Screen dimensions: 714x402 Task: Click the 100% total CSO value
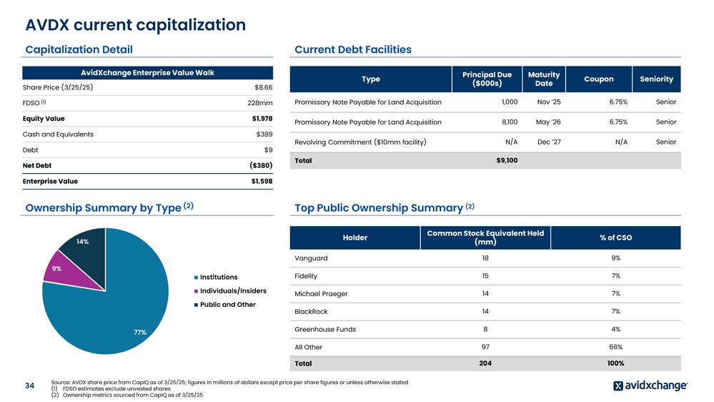click(x=615, y=363)
